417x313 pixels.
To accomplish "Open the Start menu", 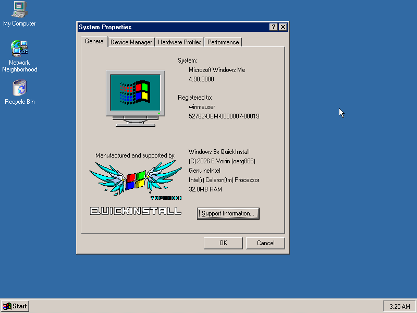I will coord(15,306).
